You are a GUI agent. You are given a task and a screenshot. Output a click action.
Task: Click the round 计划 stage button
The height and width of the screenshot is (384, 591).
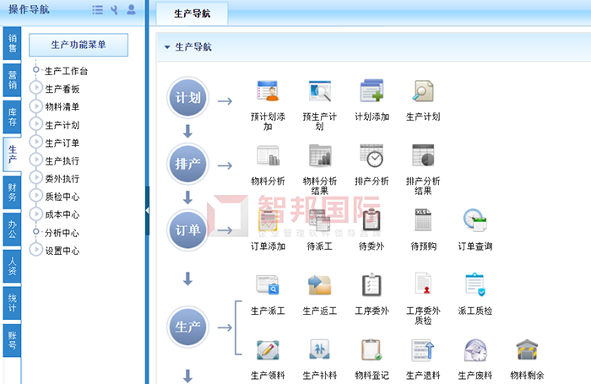tap(187, 98)
